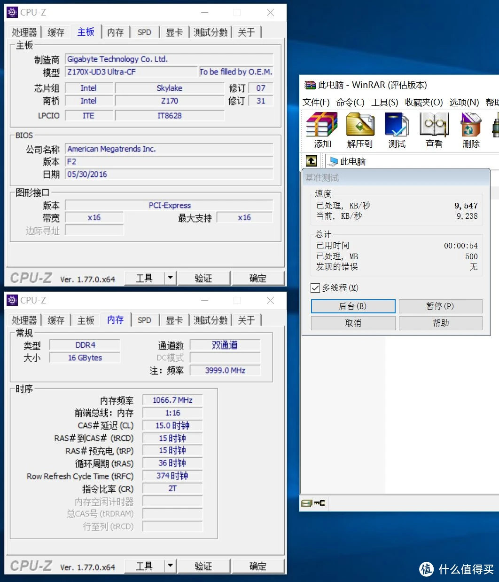The width and height of the screenshot is (499, 582).
Task: Click 验证 validate button in top CPU-Z
Action: pyautogui.click(x=203, y=278)
